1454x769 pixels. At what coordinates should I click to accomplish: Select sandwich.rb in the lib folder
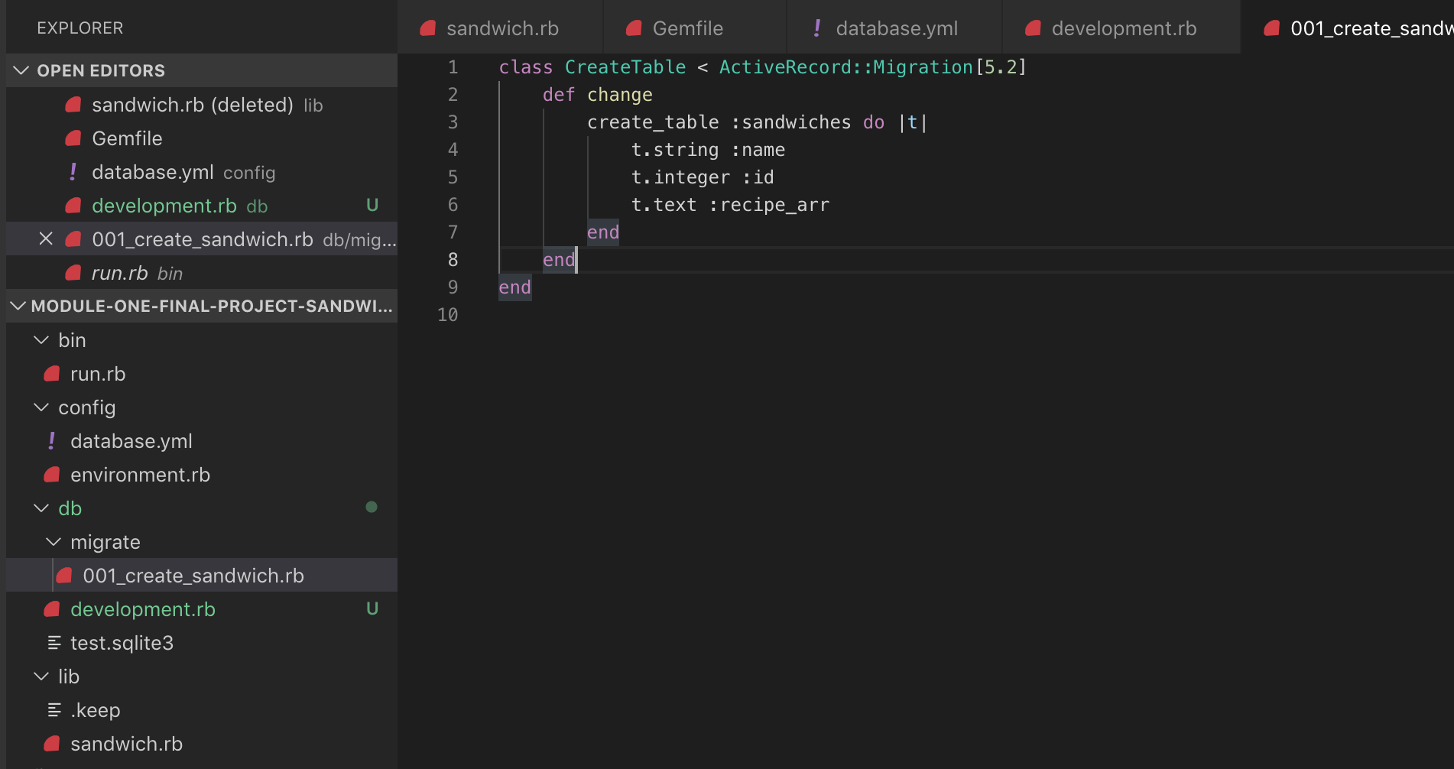126,744
